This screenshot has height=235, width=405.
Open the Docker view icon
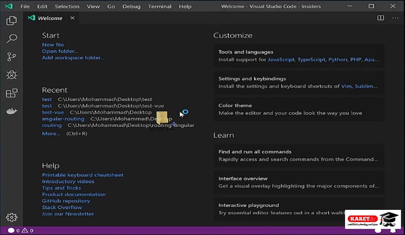[x=12, y=111]
